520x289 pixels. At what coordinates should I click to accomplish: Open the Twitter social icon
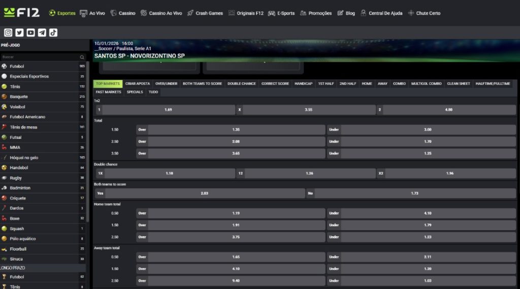[x=19, y=32]
